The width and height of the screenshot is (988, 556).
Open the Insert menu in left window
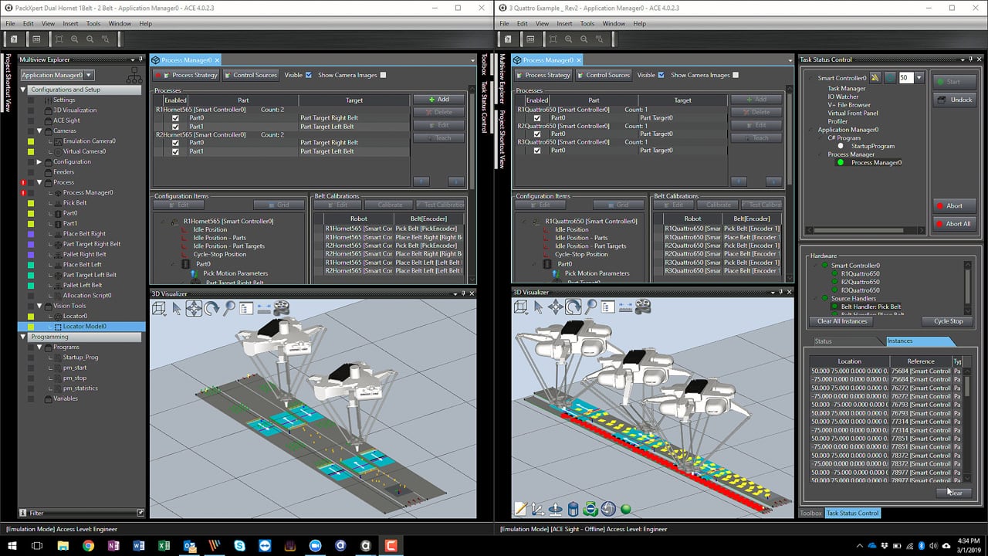(x=70, y=24)
